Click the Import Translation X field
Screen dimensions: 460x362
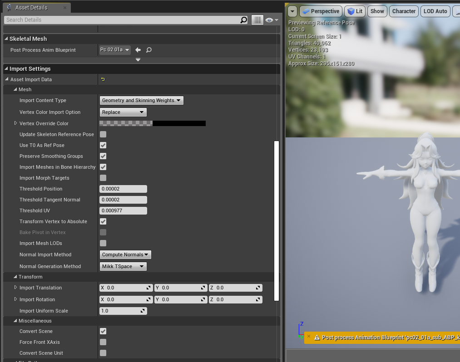point(126,288)
